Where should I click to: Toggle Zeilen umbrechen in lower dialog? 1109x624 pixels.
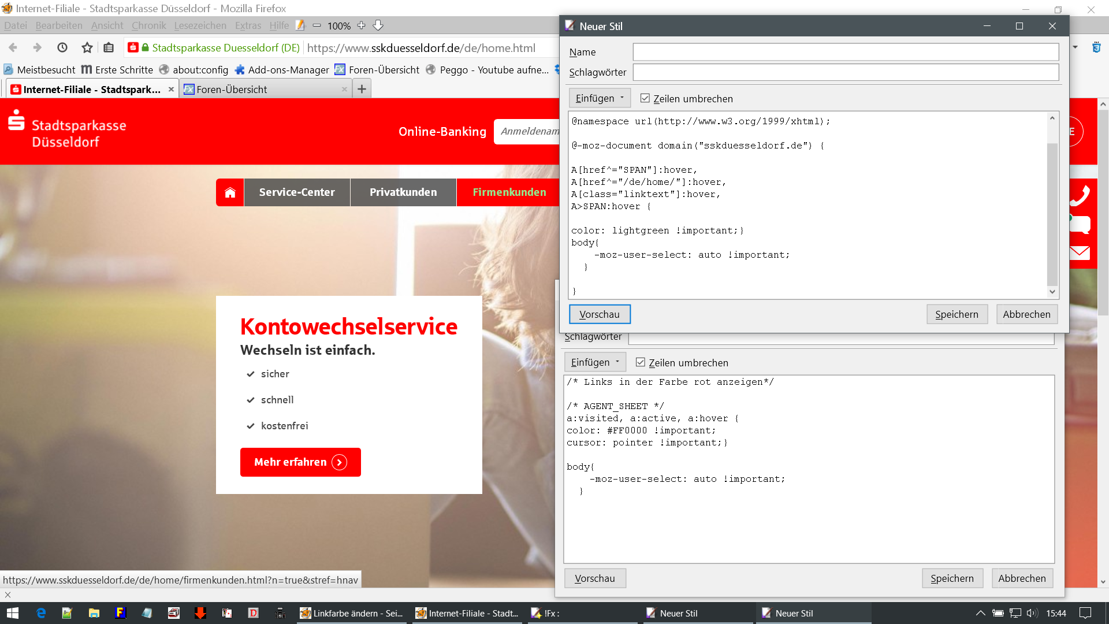(641, 362)
